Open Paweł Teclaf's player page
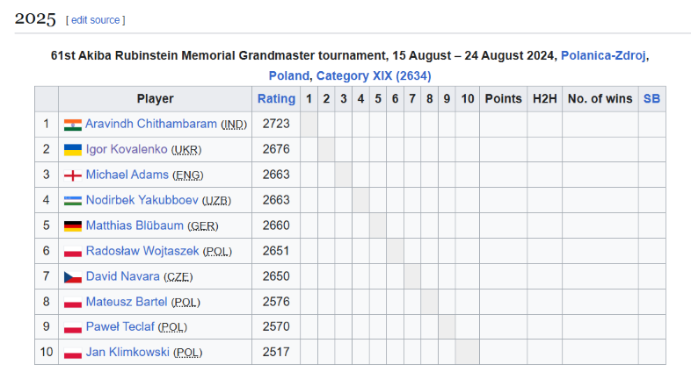Image resolution: width=691 pixels, height=386 pixels. [x=121, y=328]
